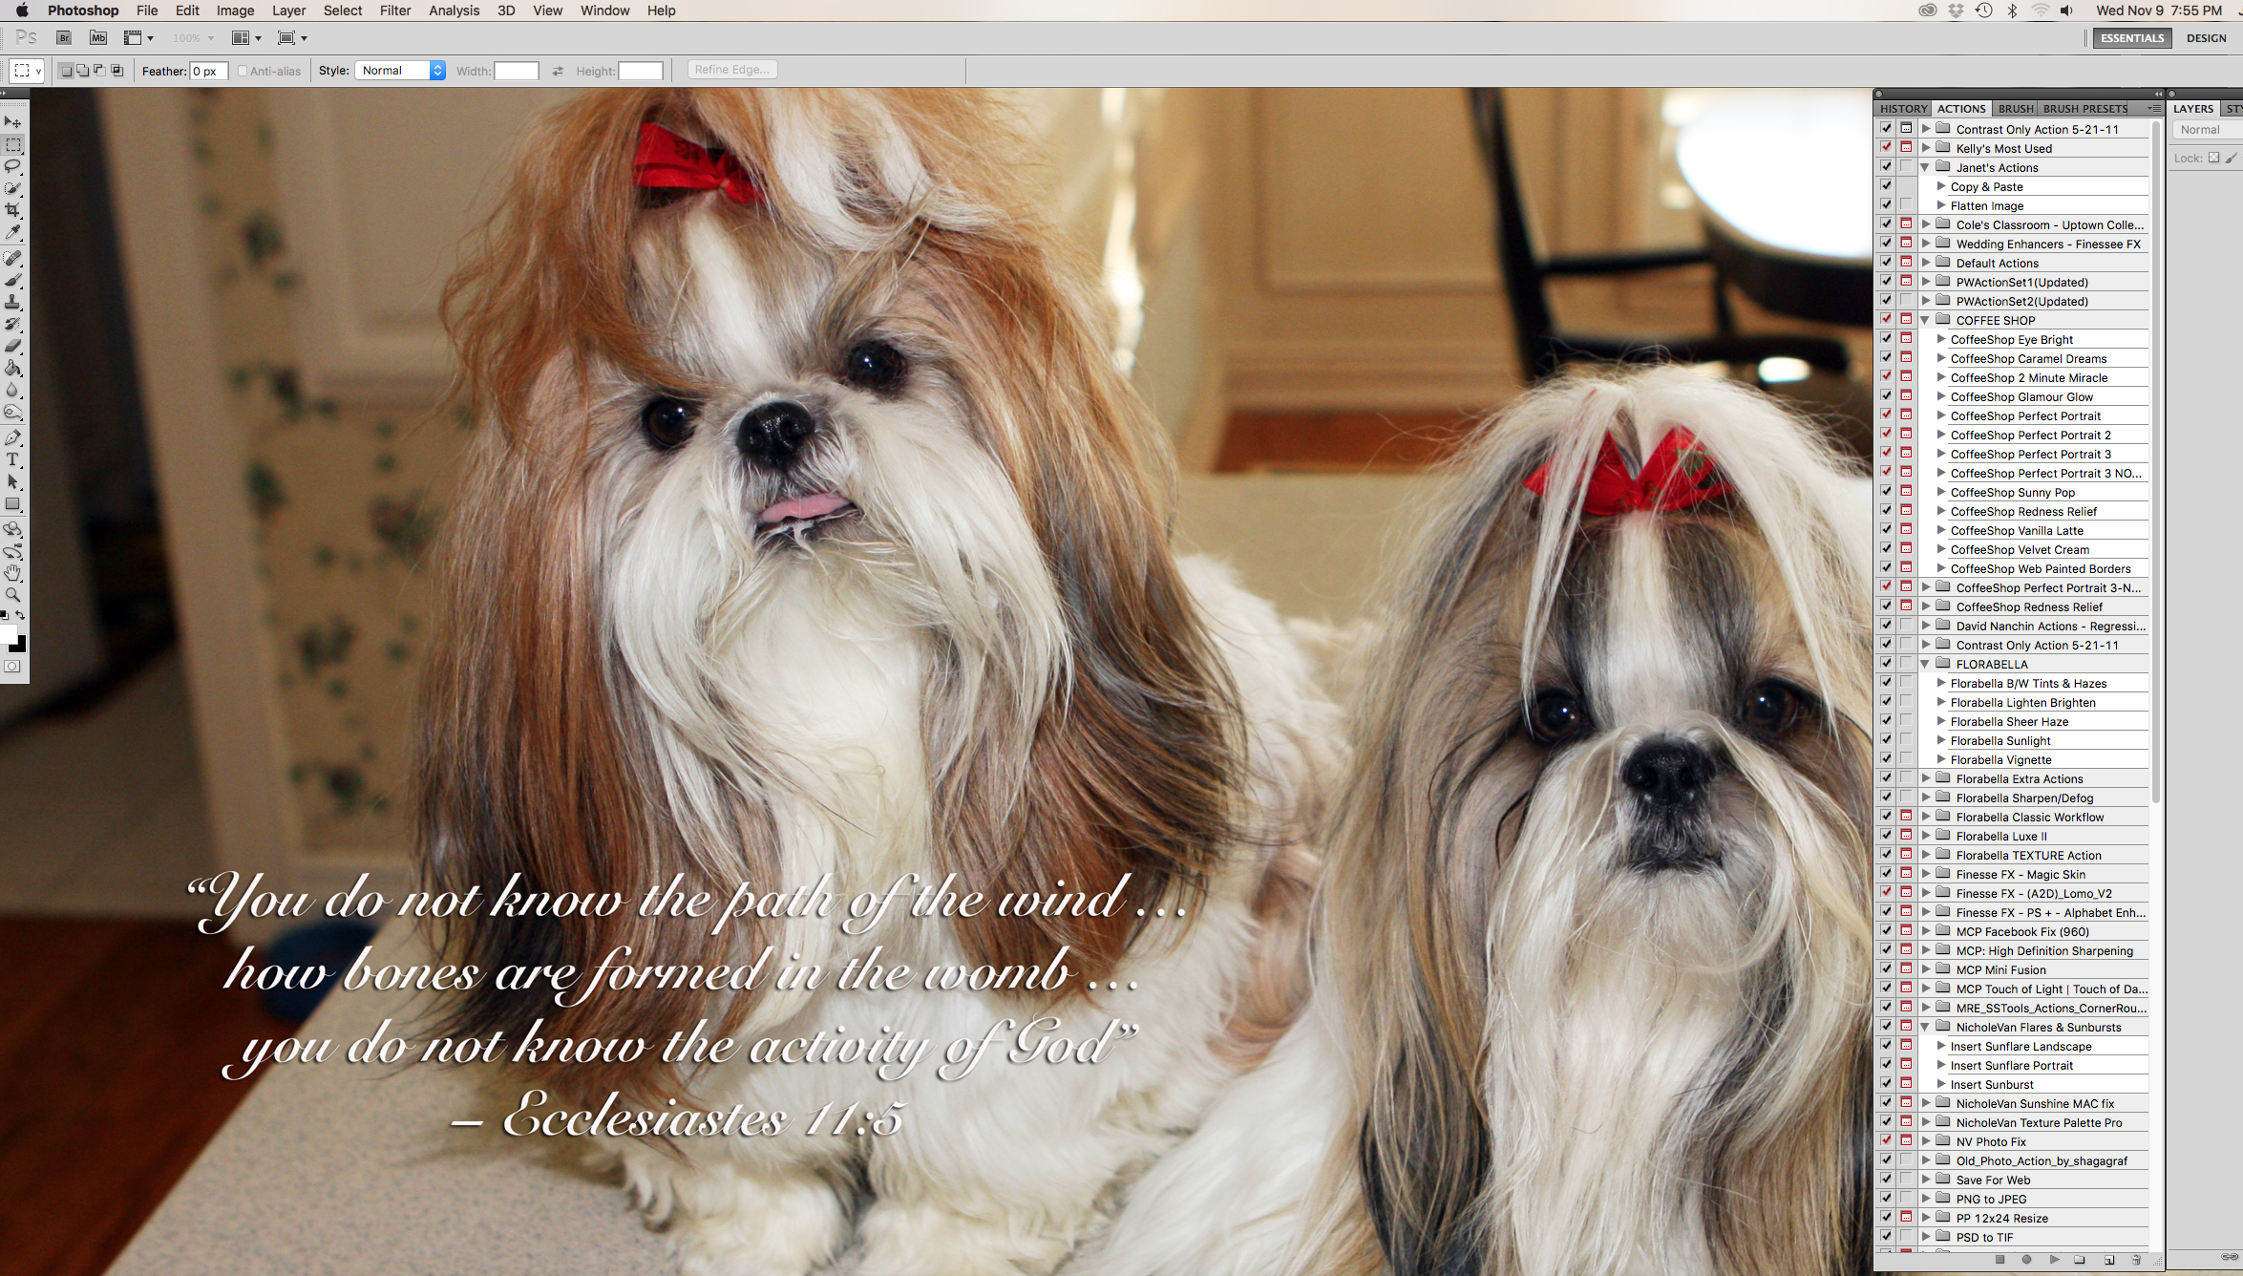Select Insert Sunflare Landscape action
The height and width of the screenshot is (1276, 2243).
[2021, 1046]
